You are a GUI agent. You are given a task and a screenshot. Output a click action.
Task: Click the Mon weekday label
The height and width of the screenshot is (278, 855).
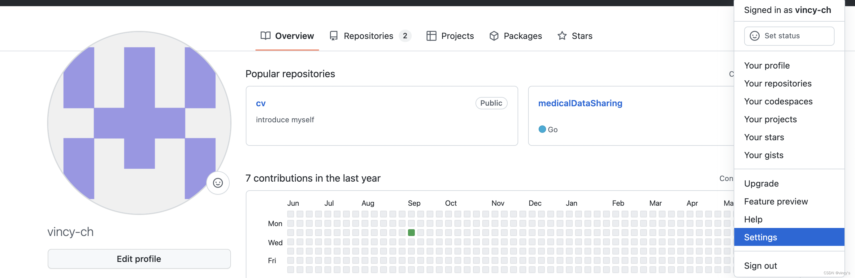[x=275, y=224]
